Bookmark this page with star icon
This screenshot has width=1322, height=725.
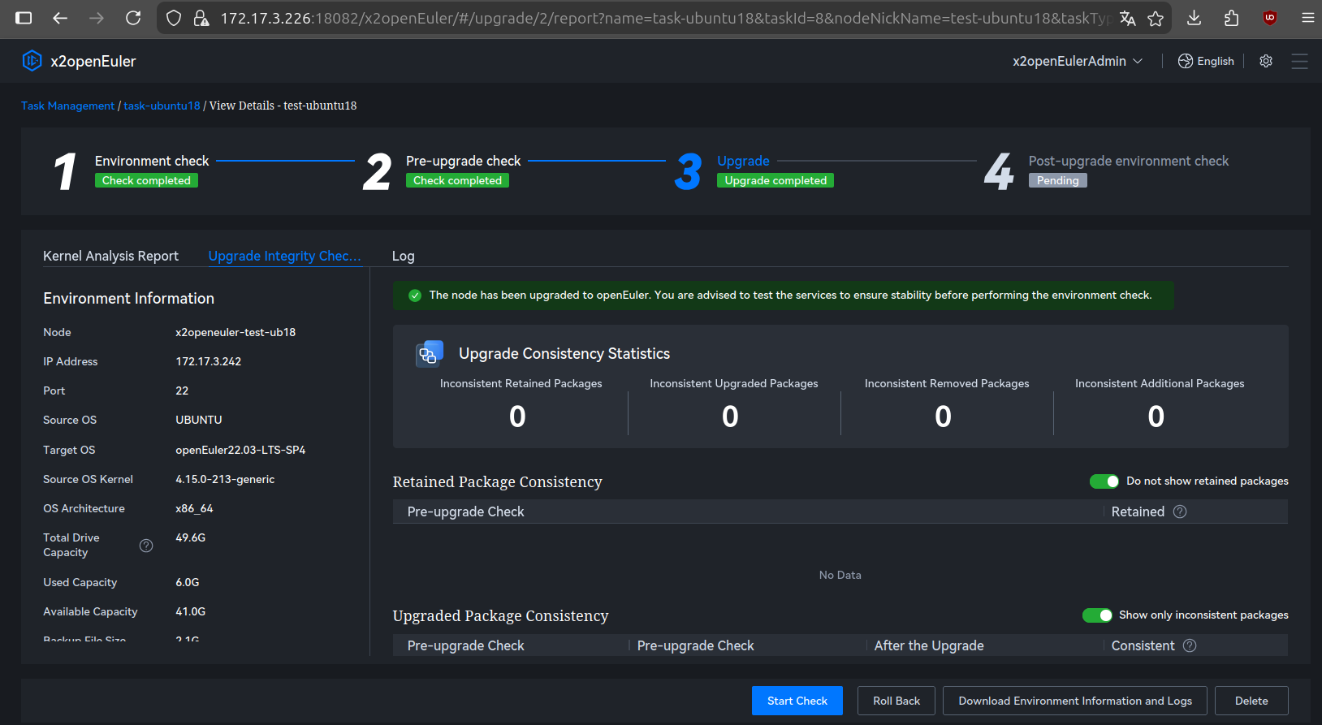(x=1156, y=18)
